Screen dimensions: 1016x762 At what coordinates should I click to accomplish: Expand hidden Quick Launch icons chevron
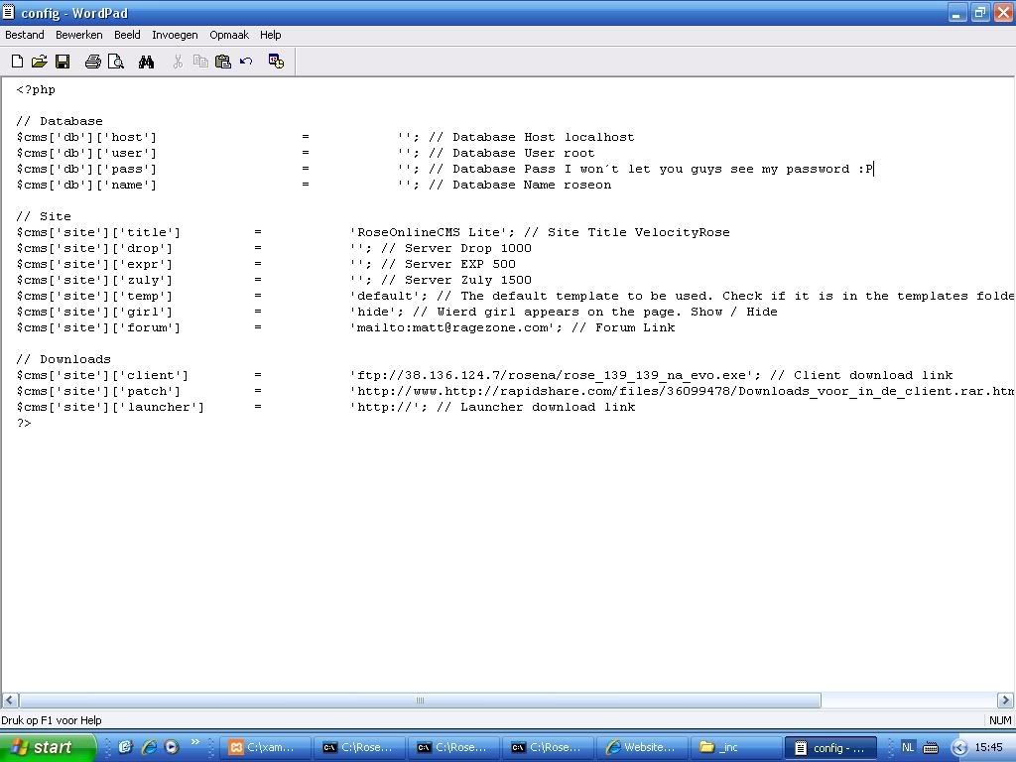click(195, 742)
